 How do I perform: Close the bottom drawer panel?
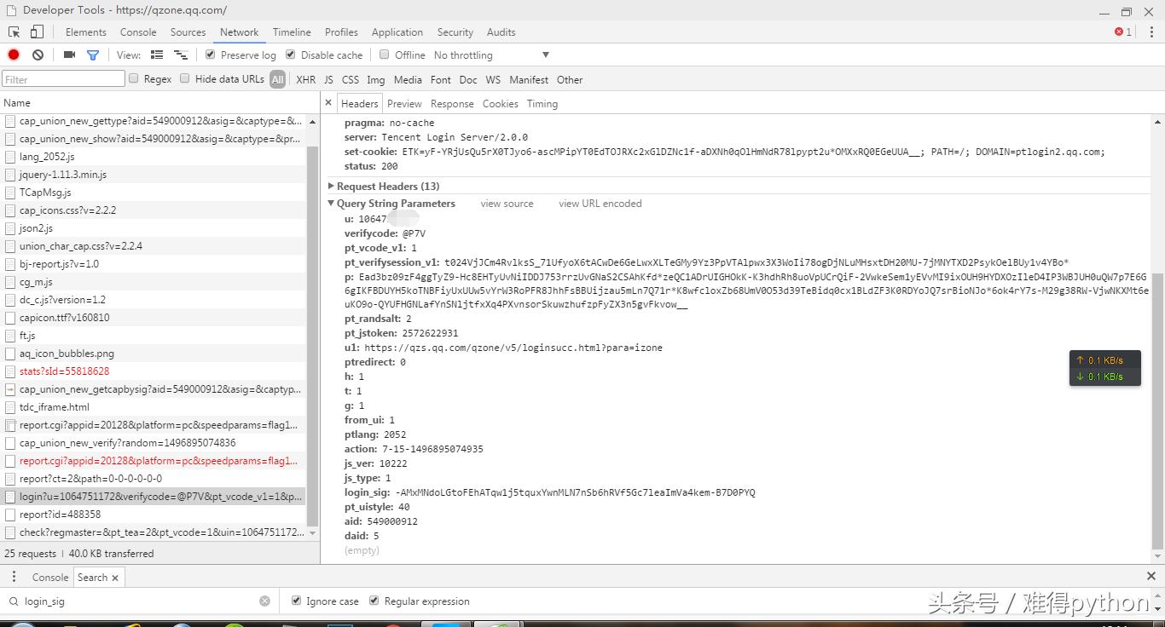[x=1151, y=577]
